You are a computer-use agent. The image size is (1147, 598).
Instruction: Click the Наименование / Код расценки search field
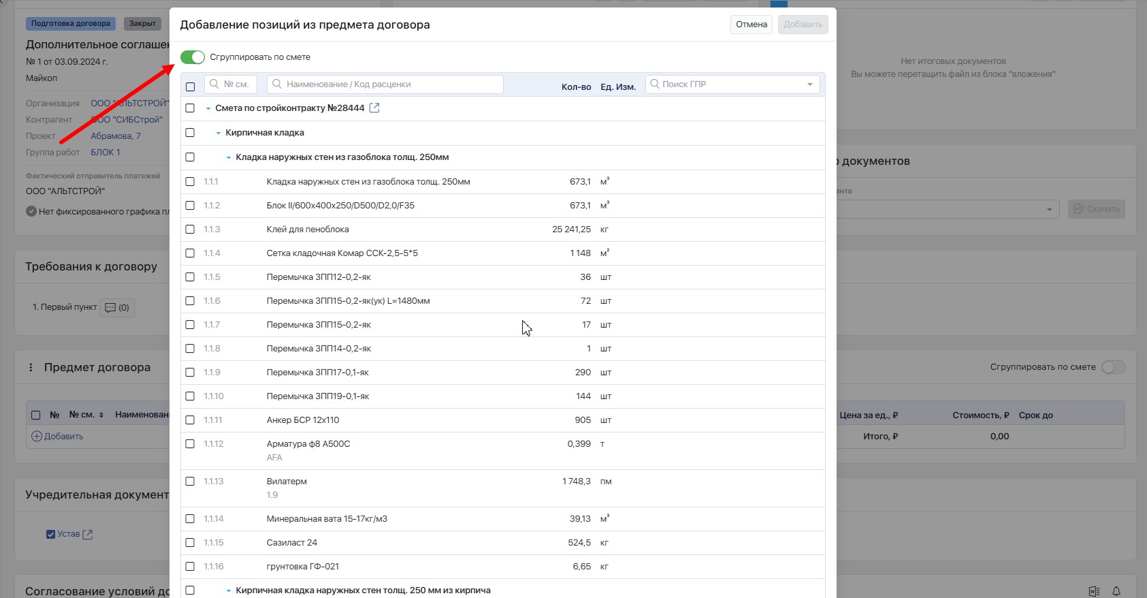[386, 84]
